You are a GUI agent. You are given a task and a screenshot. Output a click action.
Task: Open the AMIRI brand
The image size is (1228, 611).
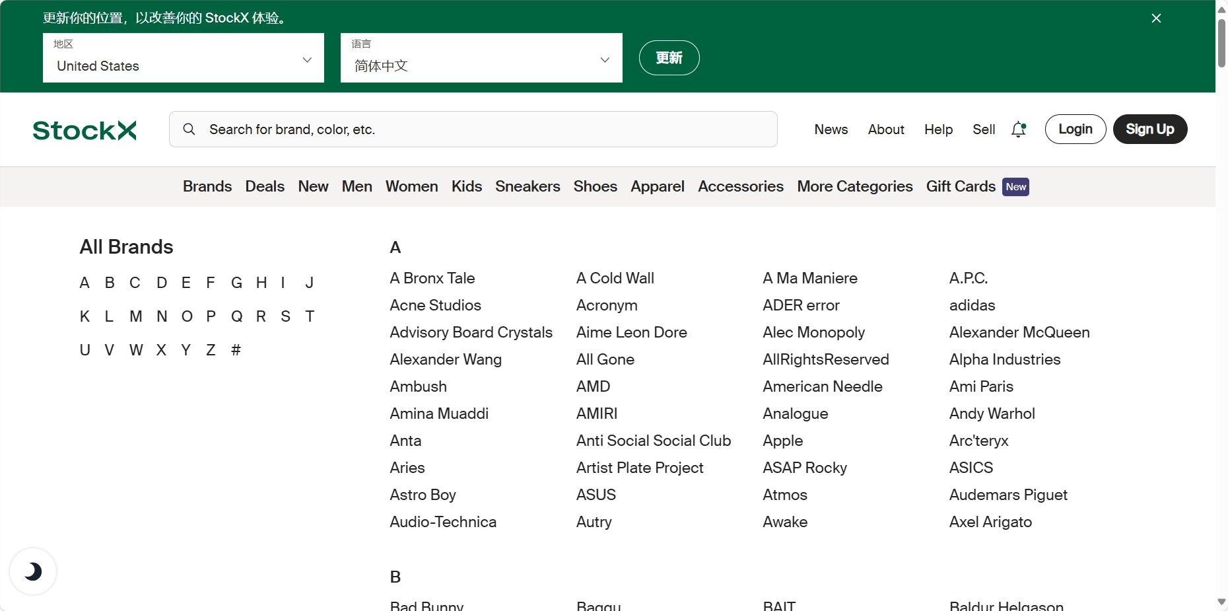597,414
